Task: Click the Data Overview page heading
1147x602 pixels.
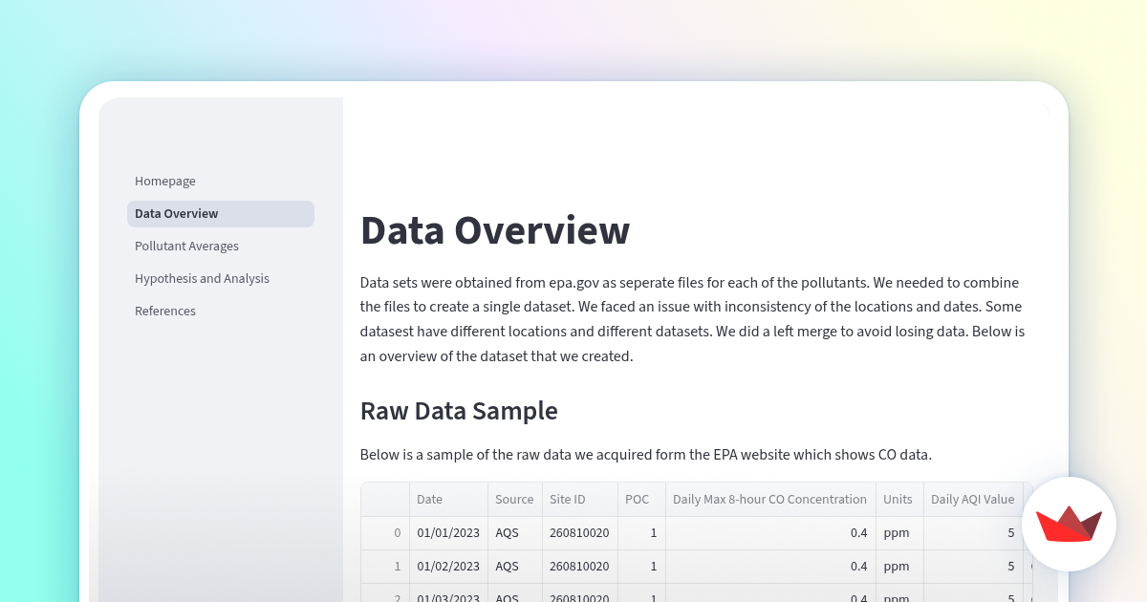Action: 495,231
